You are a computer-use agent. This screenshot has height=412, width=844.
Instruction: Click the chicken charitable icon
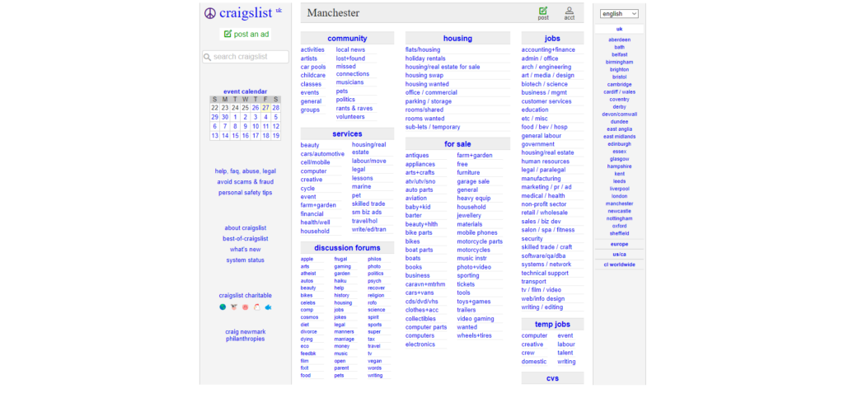[256, 307]
